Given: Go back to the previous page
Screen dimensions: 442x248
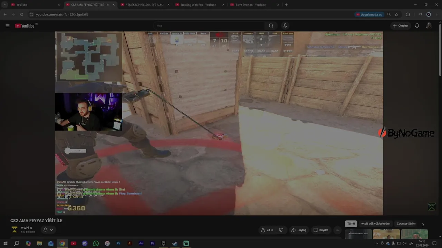Looking at the screenshot, I should coord(5,14).
